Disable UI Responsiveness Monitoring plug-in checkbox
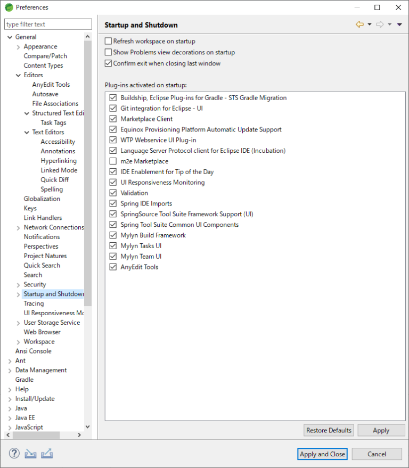 (113, 183)
